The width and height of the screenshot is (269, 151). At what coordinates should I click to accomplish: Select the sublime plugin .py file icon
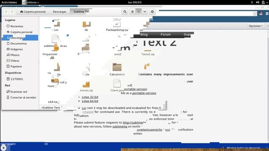click(55, 39)
